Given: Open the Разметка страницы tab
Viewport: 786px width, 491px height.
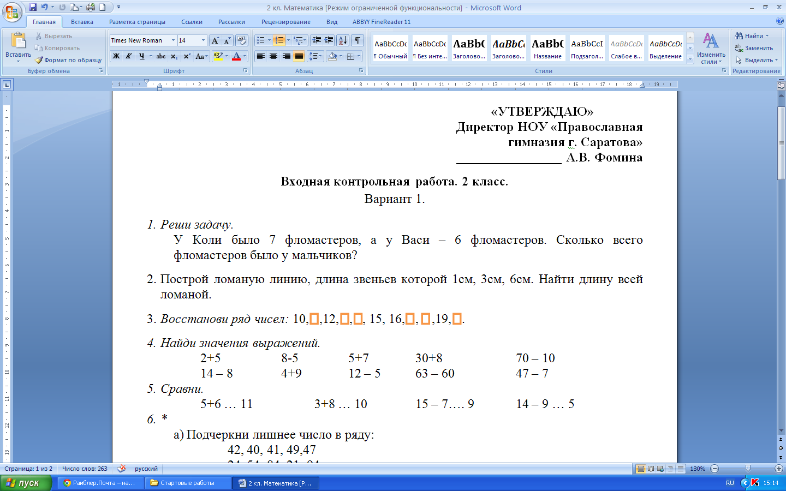Looking at the screenshot, I should pyautogui.click(x=137, y=22).
